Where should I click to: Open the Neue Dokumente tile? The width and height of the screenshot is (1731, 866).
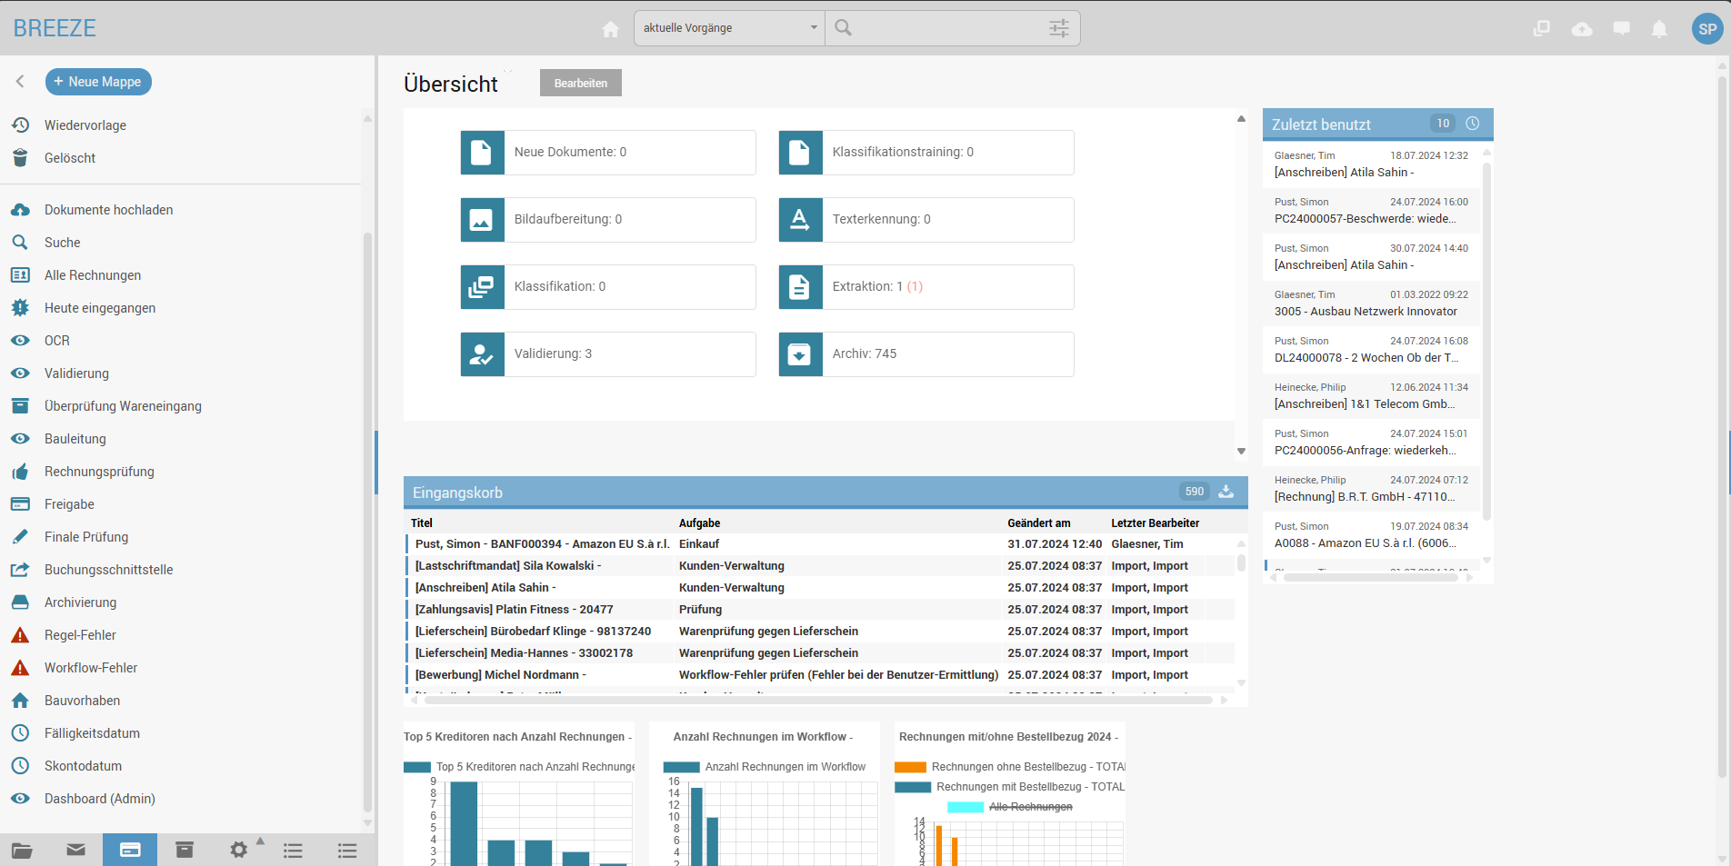point(608,152)
